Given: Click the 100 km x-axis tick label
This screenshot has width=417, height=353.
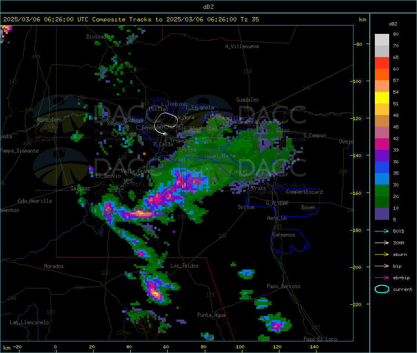Looking at the screenshot, I should (240, 347).
